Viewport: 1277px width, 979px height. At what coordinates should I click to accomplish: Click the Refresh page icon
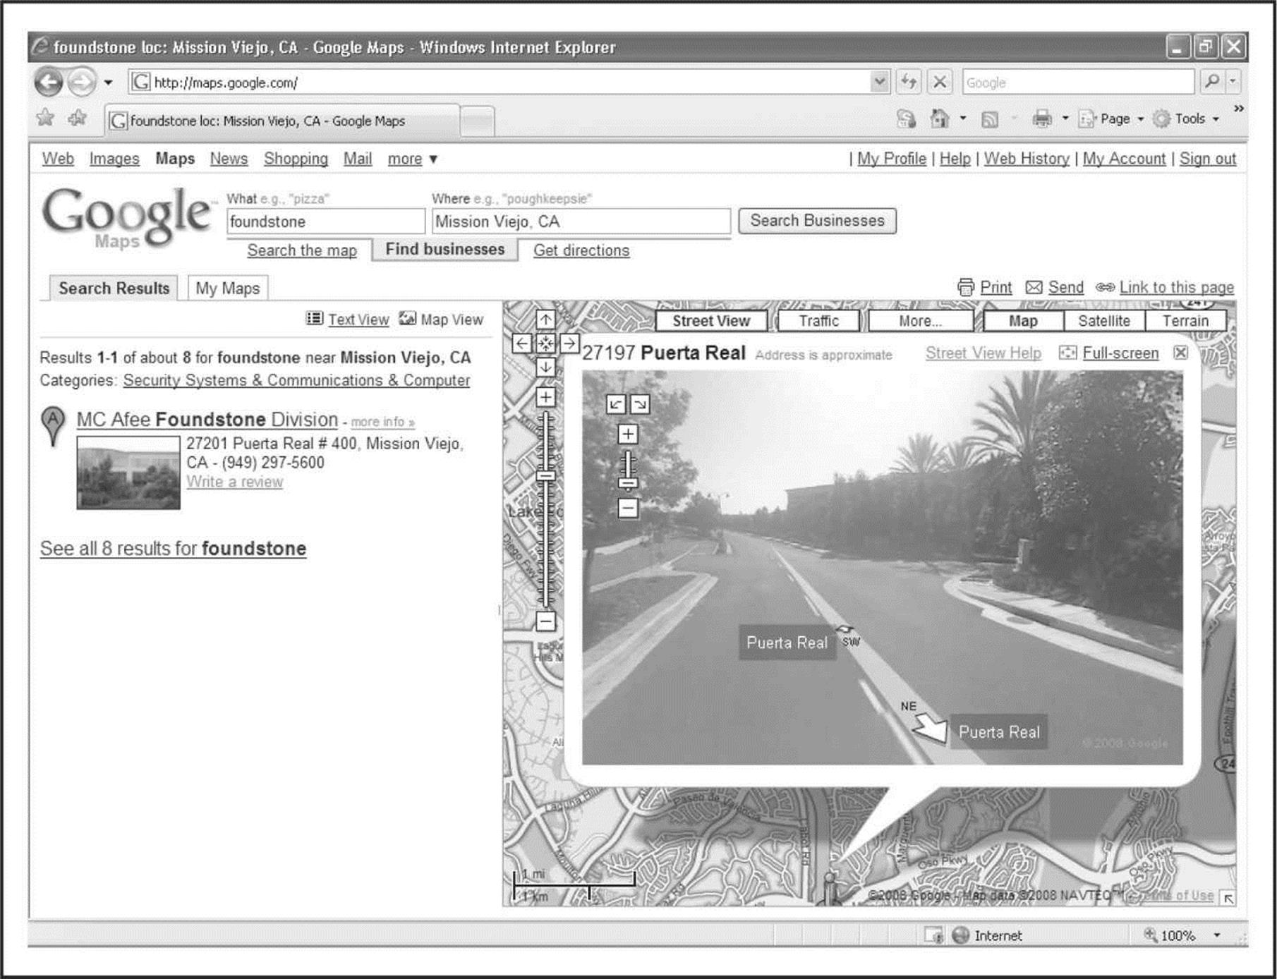(909, 82)
